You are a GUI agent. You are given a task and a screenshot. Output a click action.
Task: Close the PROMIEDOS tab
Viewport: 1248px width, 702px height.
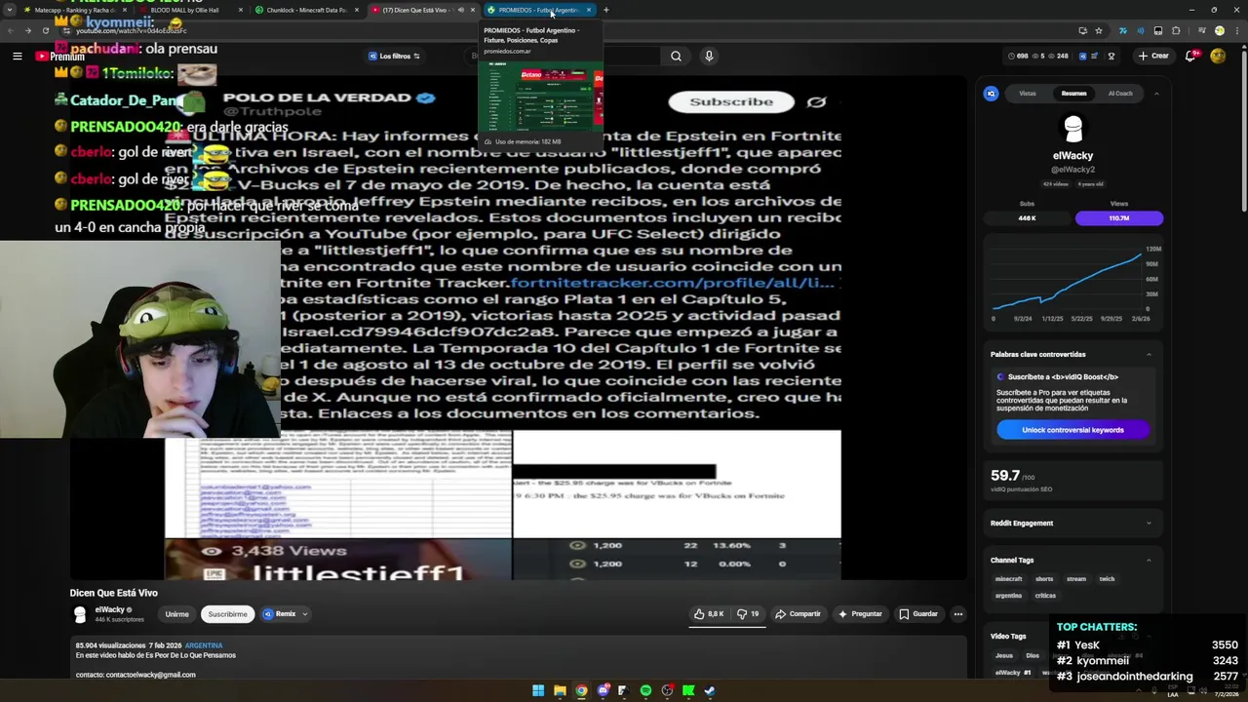(589, 10)
